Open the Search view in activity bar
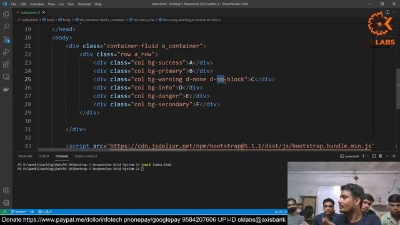 [6, 26]
